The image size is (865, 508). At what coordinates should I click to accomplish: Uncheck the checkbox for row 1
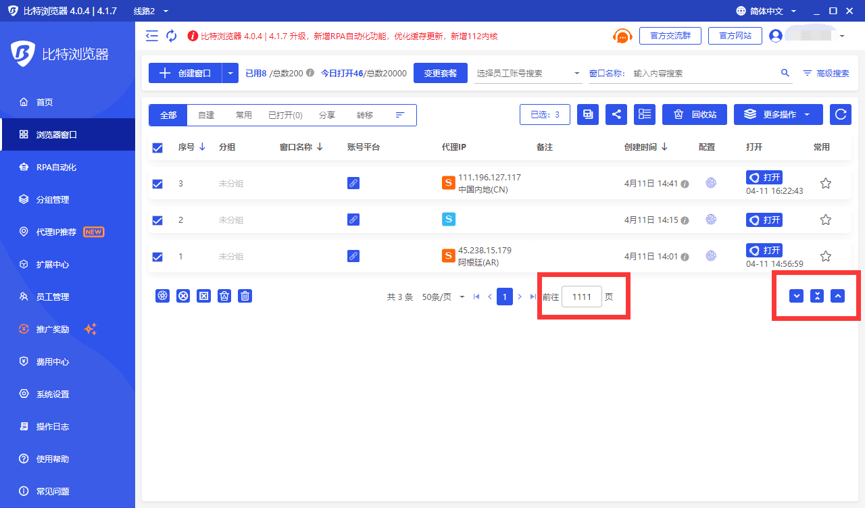tap(157, 257)
